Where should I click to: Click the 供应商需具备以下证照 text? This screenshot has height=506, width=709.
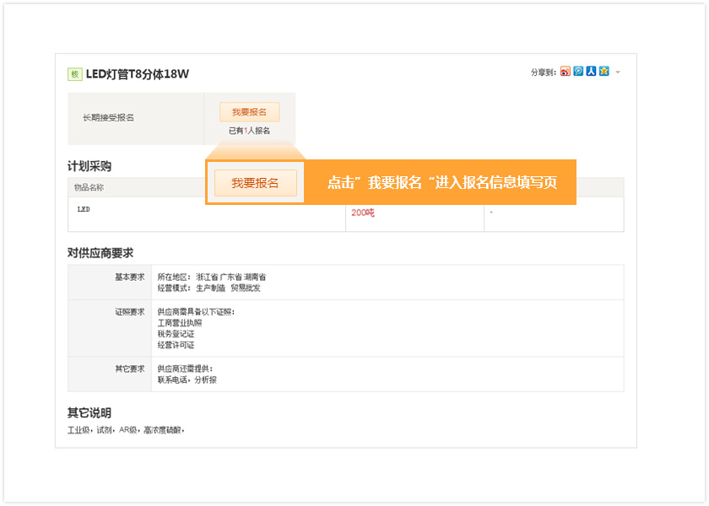[196, 312]
